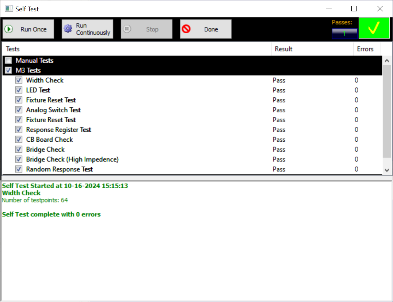Click the Run Once button label
393x302 pixels.
pyautogui.click(x=34, y=29)
